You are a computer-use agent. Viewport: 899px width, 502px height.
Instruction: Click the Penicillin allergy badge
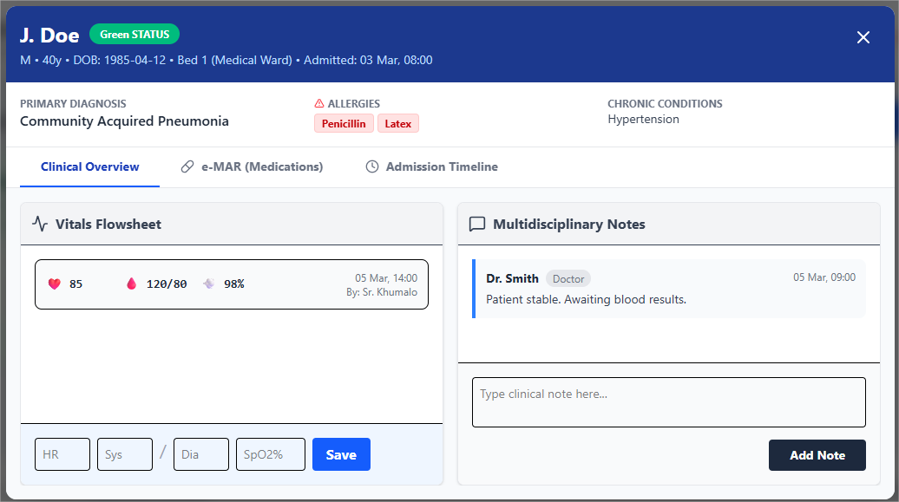pyautogui.click(x=344, y=123)
